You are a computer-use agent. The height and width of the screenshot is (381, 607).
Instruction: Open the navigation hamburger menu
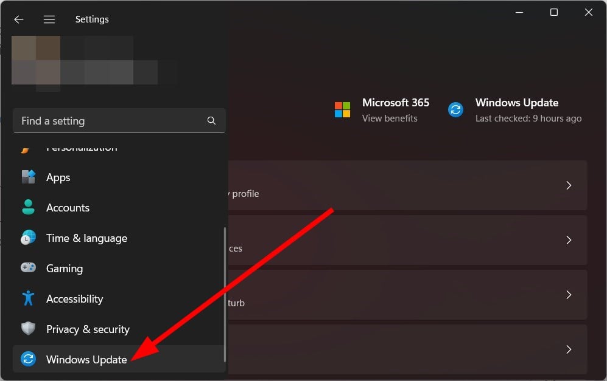coord(49,19)
